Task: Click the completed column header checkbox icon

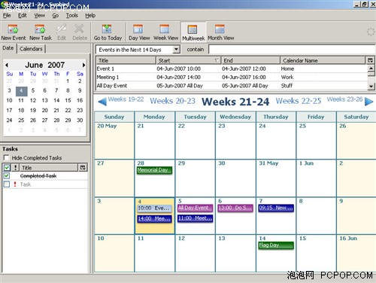Action: 7,167
